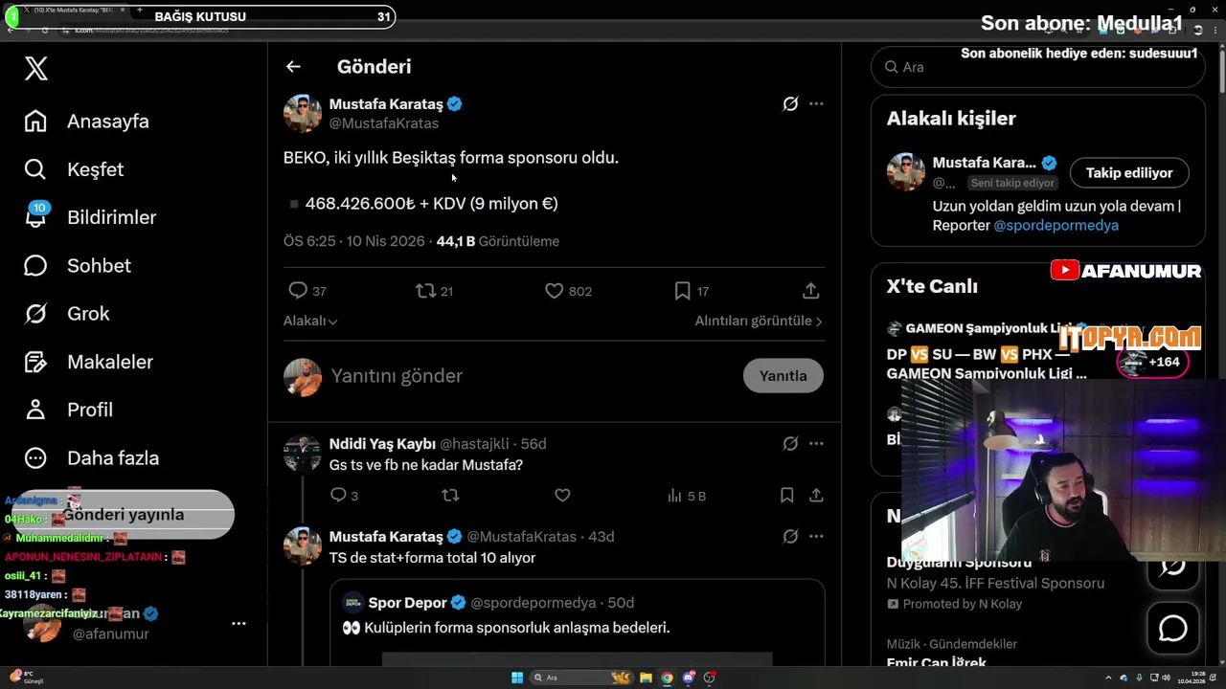Bookmark the post with 17 bookmarks
Image resolution: width=1226 pixels, height=689 pixels.
[x=691, y=290]
